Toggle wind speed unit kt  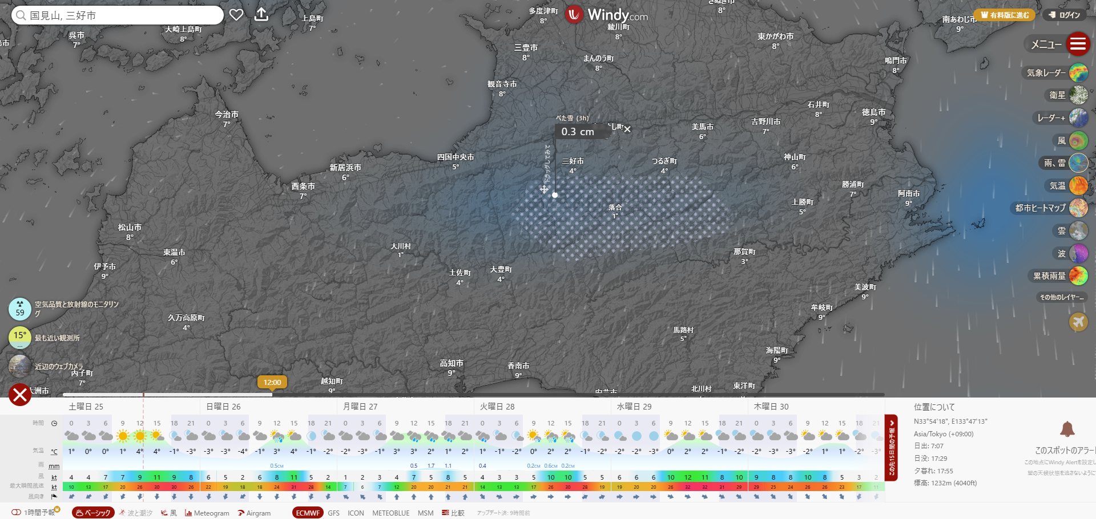click(x=54, y=477)
